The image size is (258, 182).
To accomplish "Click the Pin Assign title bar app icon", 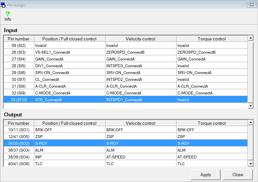I will 3,5.
